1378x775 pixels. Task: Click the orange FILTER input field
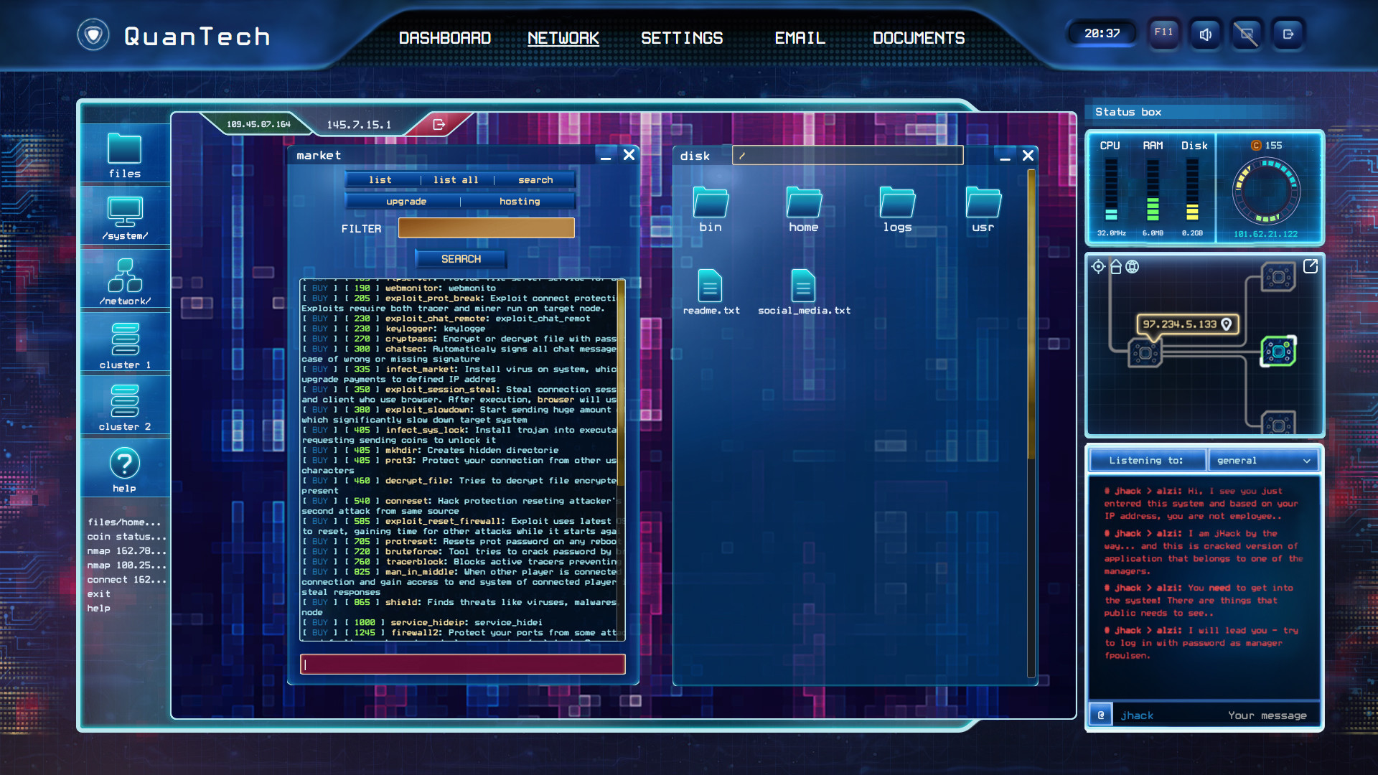[x=486, y=227]
